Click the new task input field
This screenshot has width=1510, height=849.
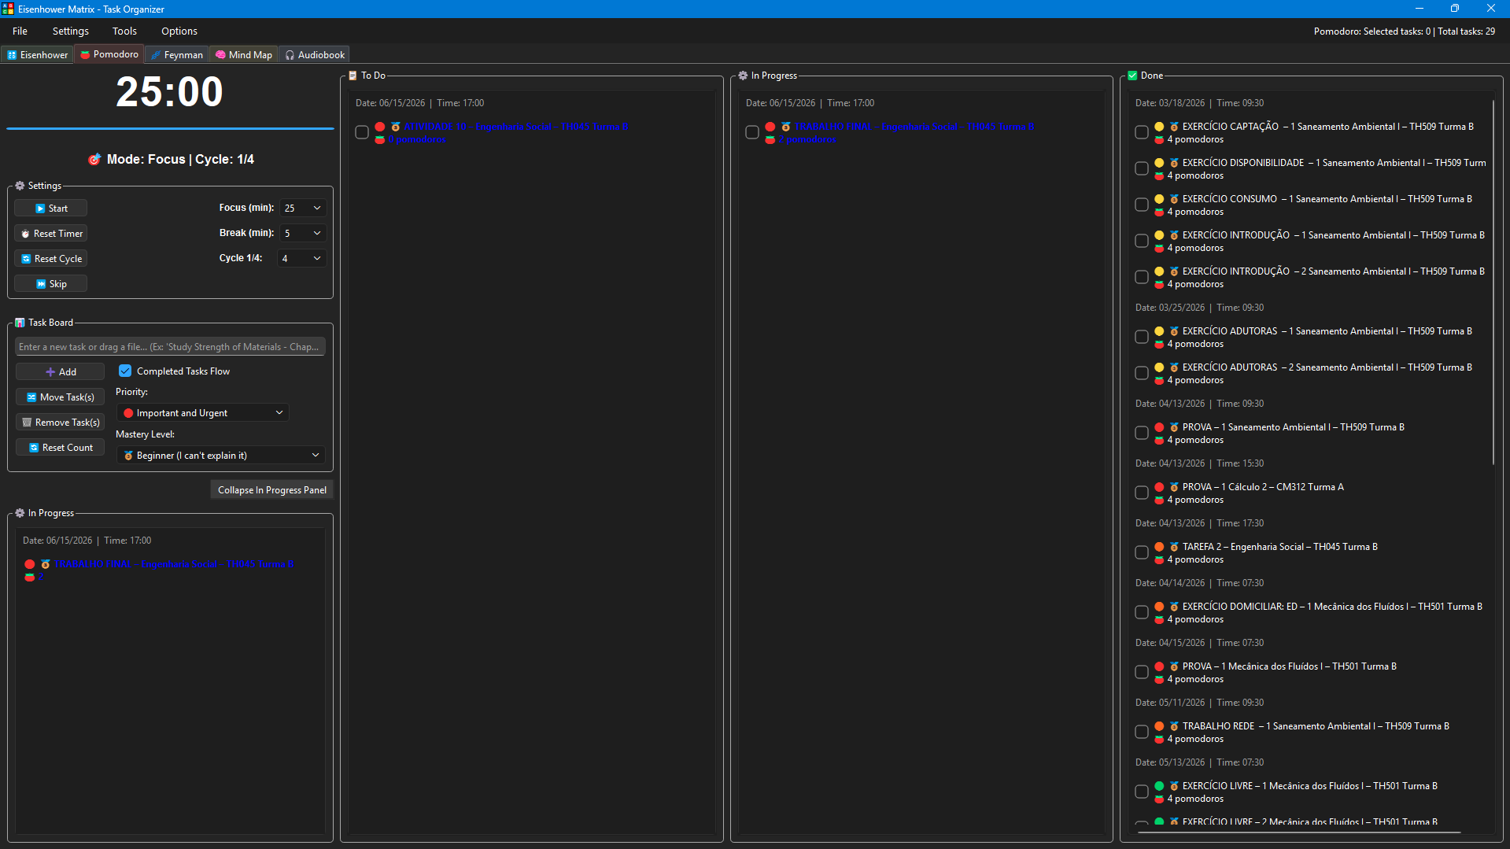(x=170, y=347)
